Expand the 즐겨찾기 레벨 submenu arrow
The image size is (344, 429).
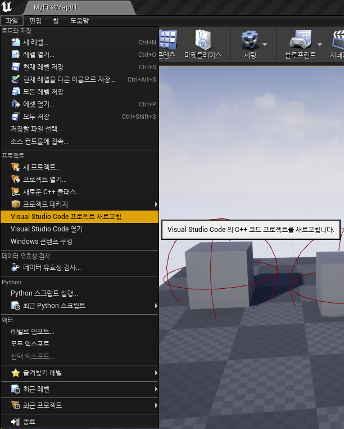coord(156,373)
